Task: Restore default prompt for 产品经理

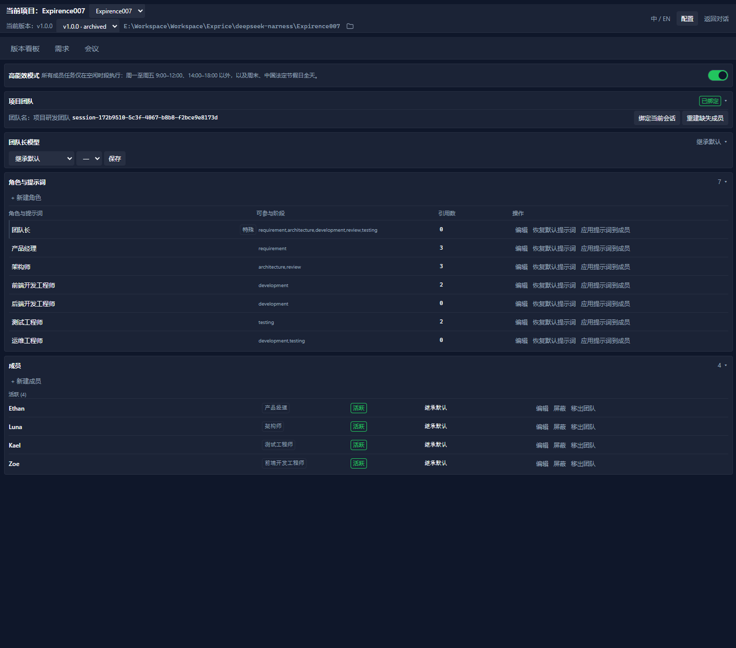Action: (554, 249)
